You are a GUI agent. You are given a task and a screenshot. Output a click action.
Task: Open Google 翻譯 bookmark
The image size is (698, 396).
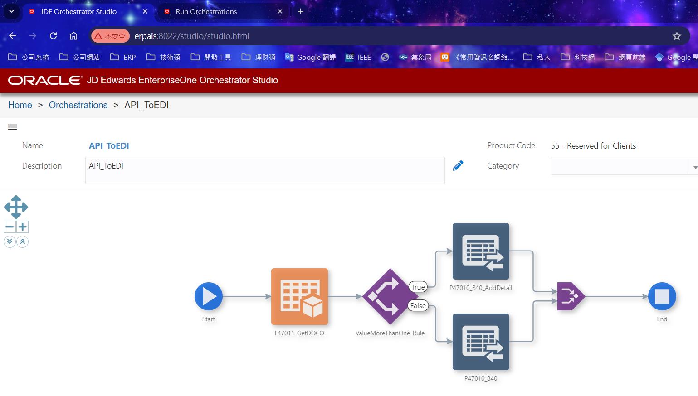310,57
